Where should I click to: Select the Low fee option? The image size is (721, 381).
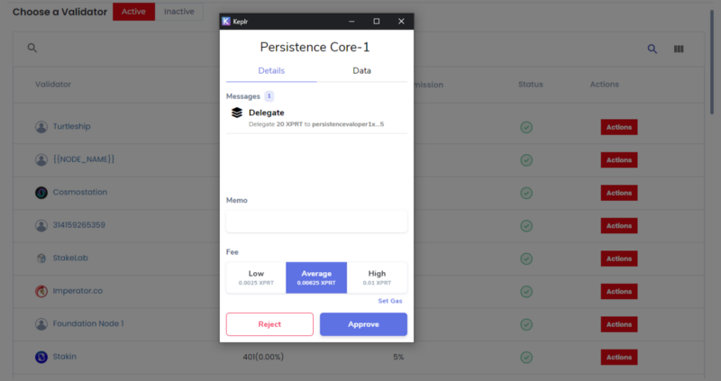[256, 277]
